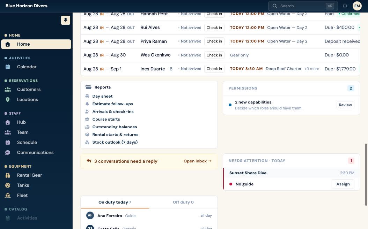This screenshot has height=229, width=368.
Task: Click customer name Wes Okonkwo
Action: click(x=156, y=55)
